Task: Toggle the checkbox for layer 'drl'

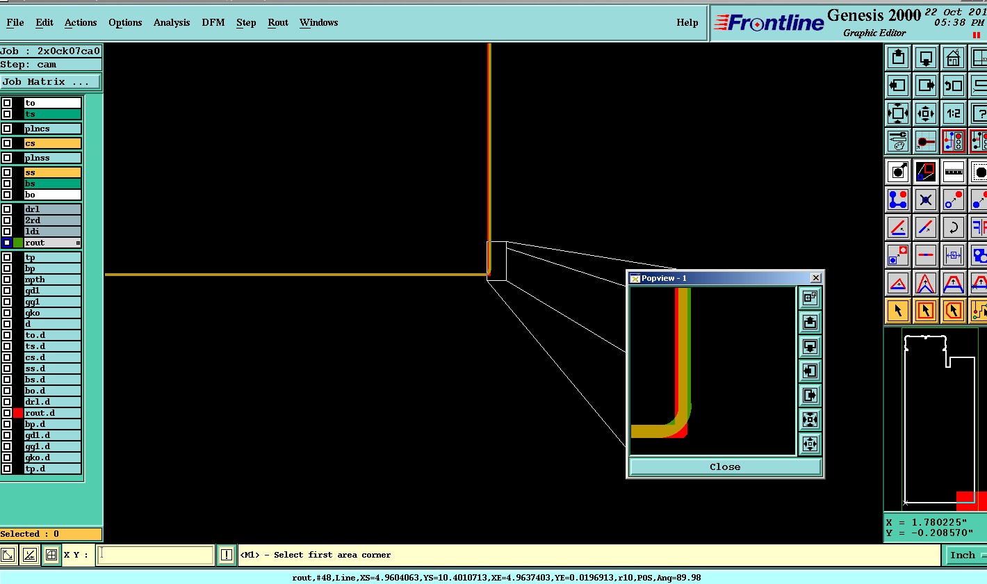Action: click(x=7, y=209)
